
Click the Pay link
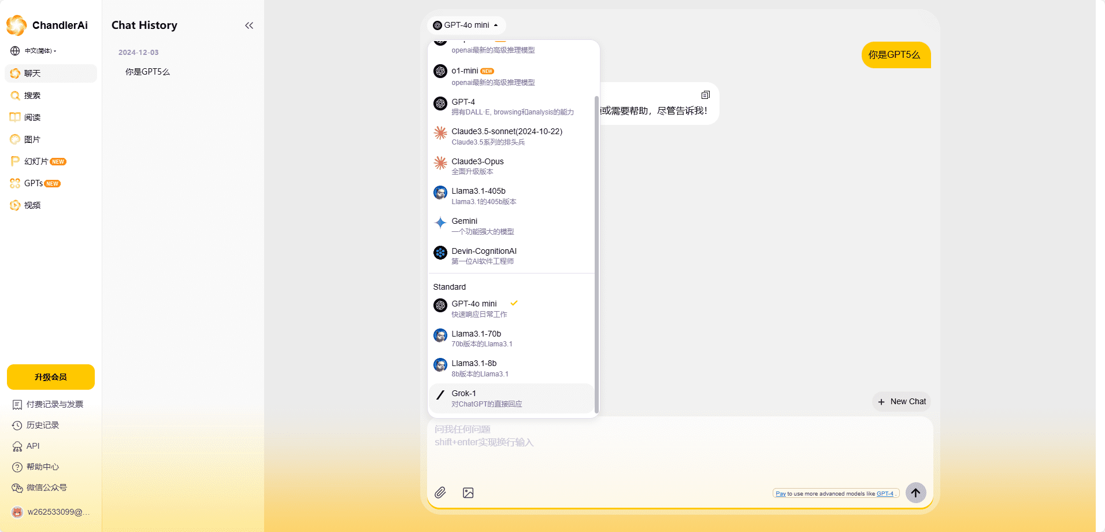coord(780,494)
